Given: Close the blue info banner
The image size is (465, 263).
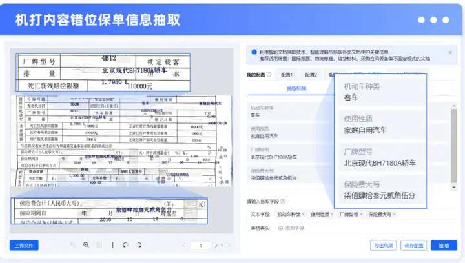Looking at the screenshot, I should coord(450,52).
